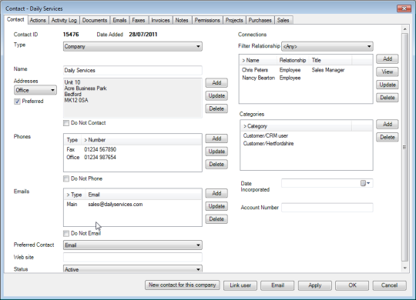Screen dimensions: 416x300
Task: Tick the Do Not Email checkbox
Action: click(x=66, y=234)
